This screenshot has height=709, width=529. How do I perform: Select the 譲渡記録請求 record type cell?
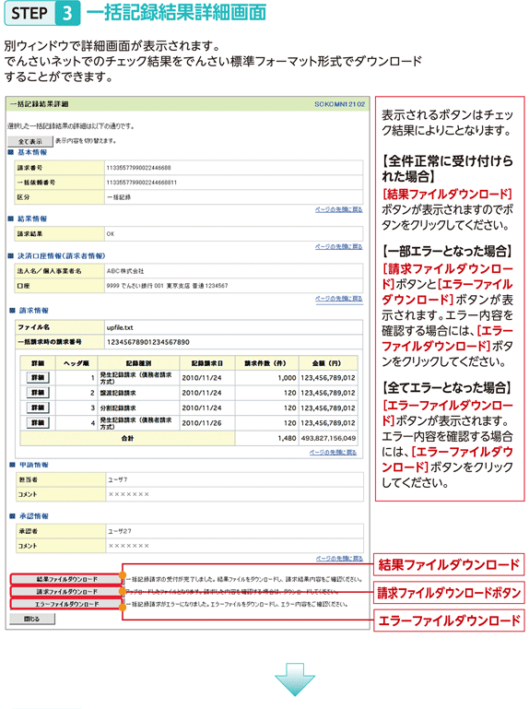(x=138, y=393)
